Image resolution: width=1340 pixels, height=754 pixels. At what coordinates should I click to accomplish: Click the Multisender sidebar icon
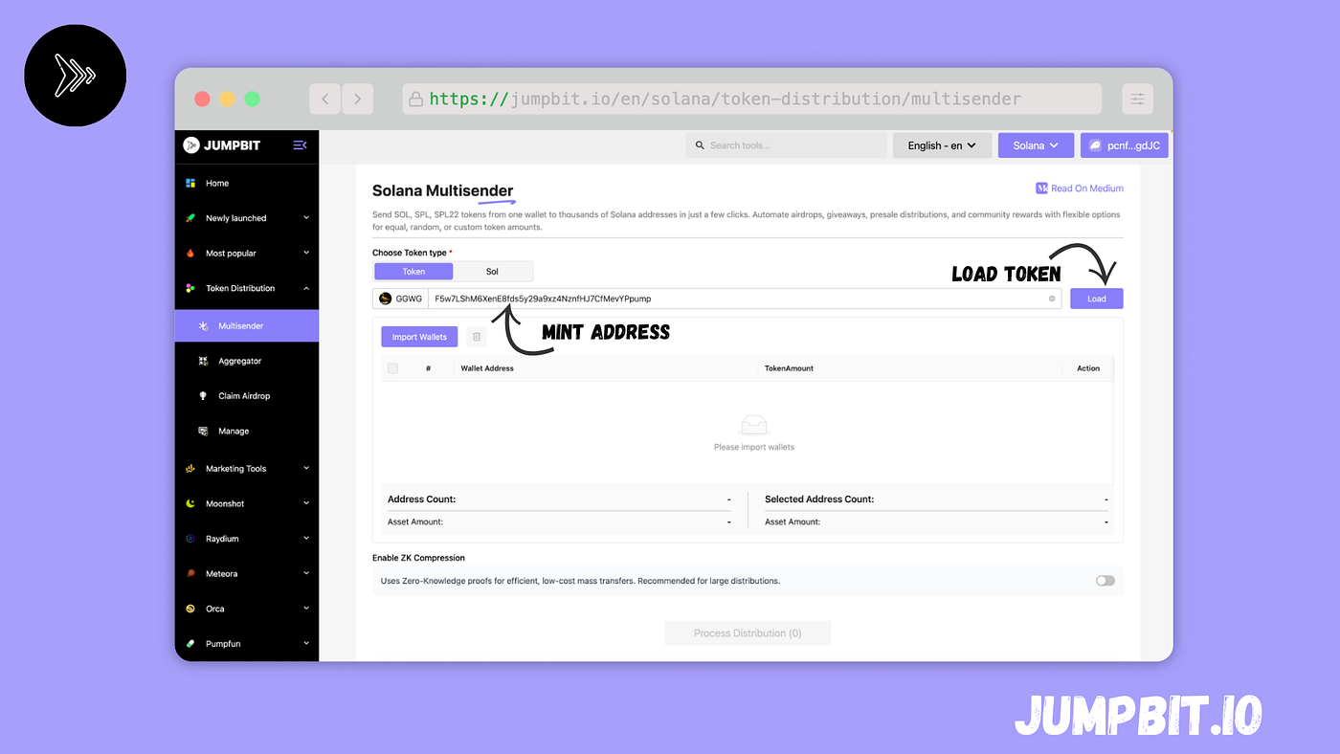tap(203, 326)
